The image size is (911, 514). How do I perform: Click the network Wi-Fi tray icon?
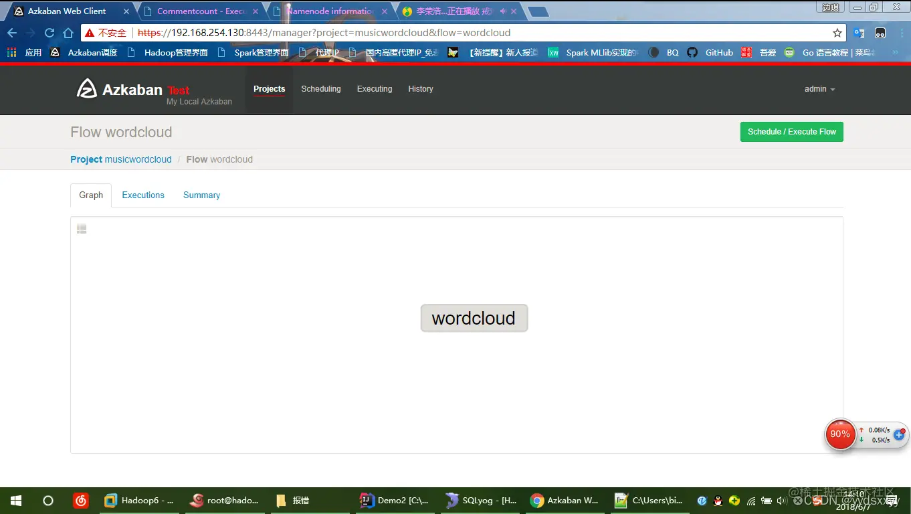click(751, 501)
